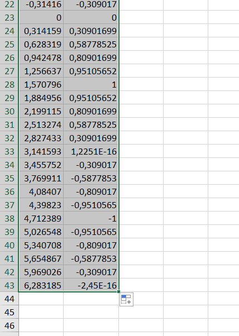The image size is (239, 336).
Task: Select row header 46
Action: click(9, 325)
